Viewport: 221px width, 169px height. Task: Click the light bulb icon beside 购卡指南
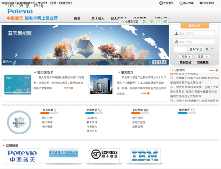(x=55, y=110)
